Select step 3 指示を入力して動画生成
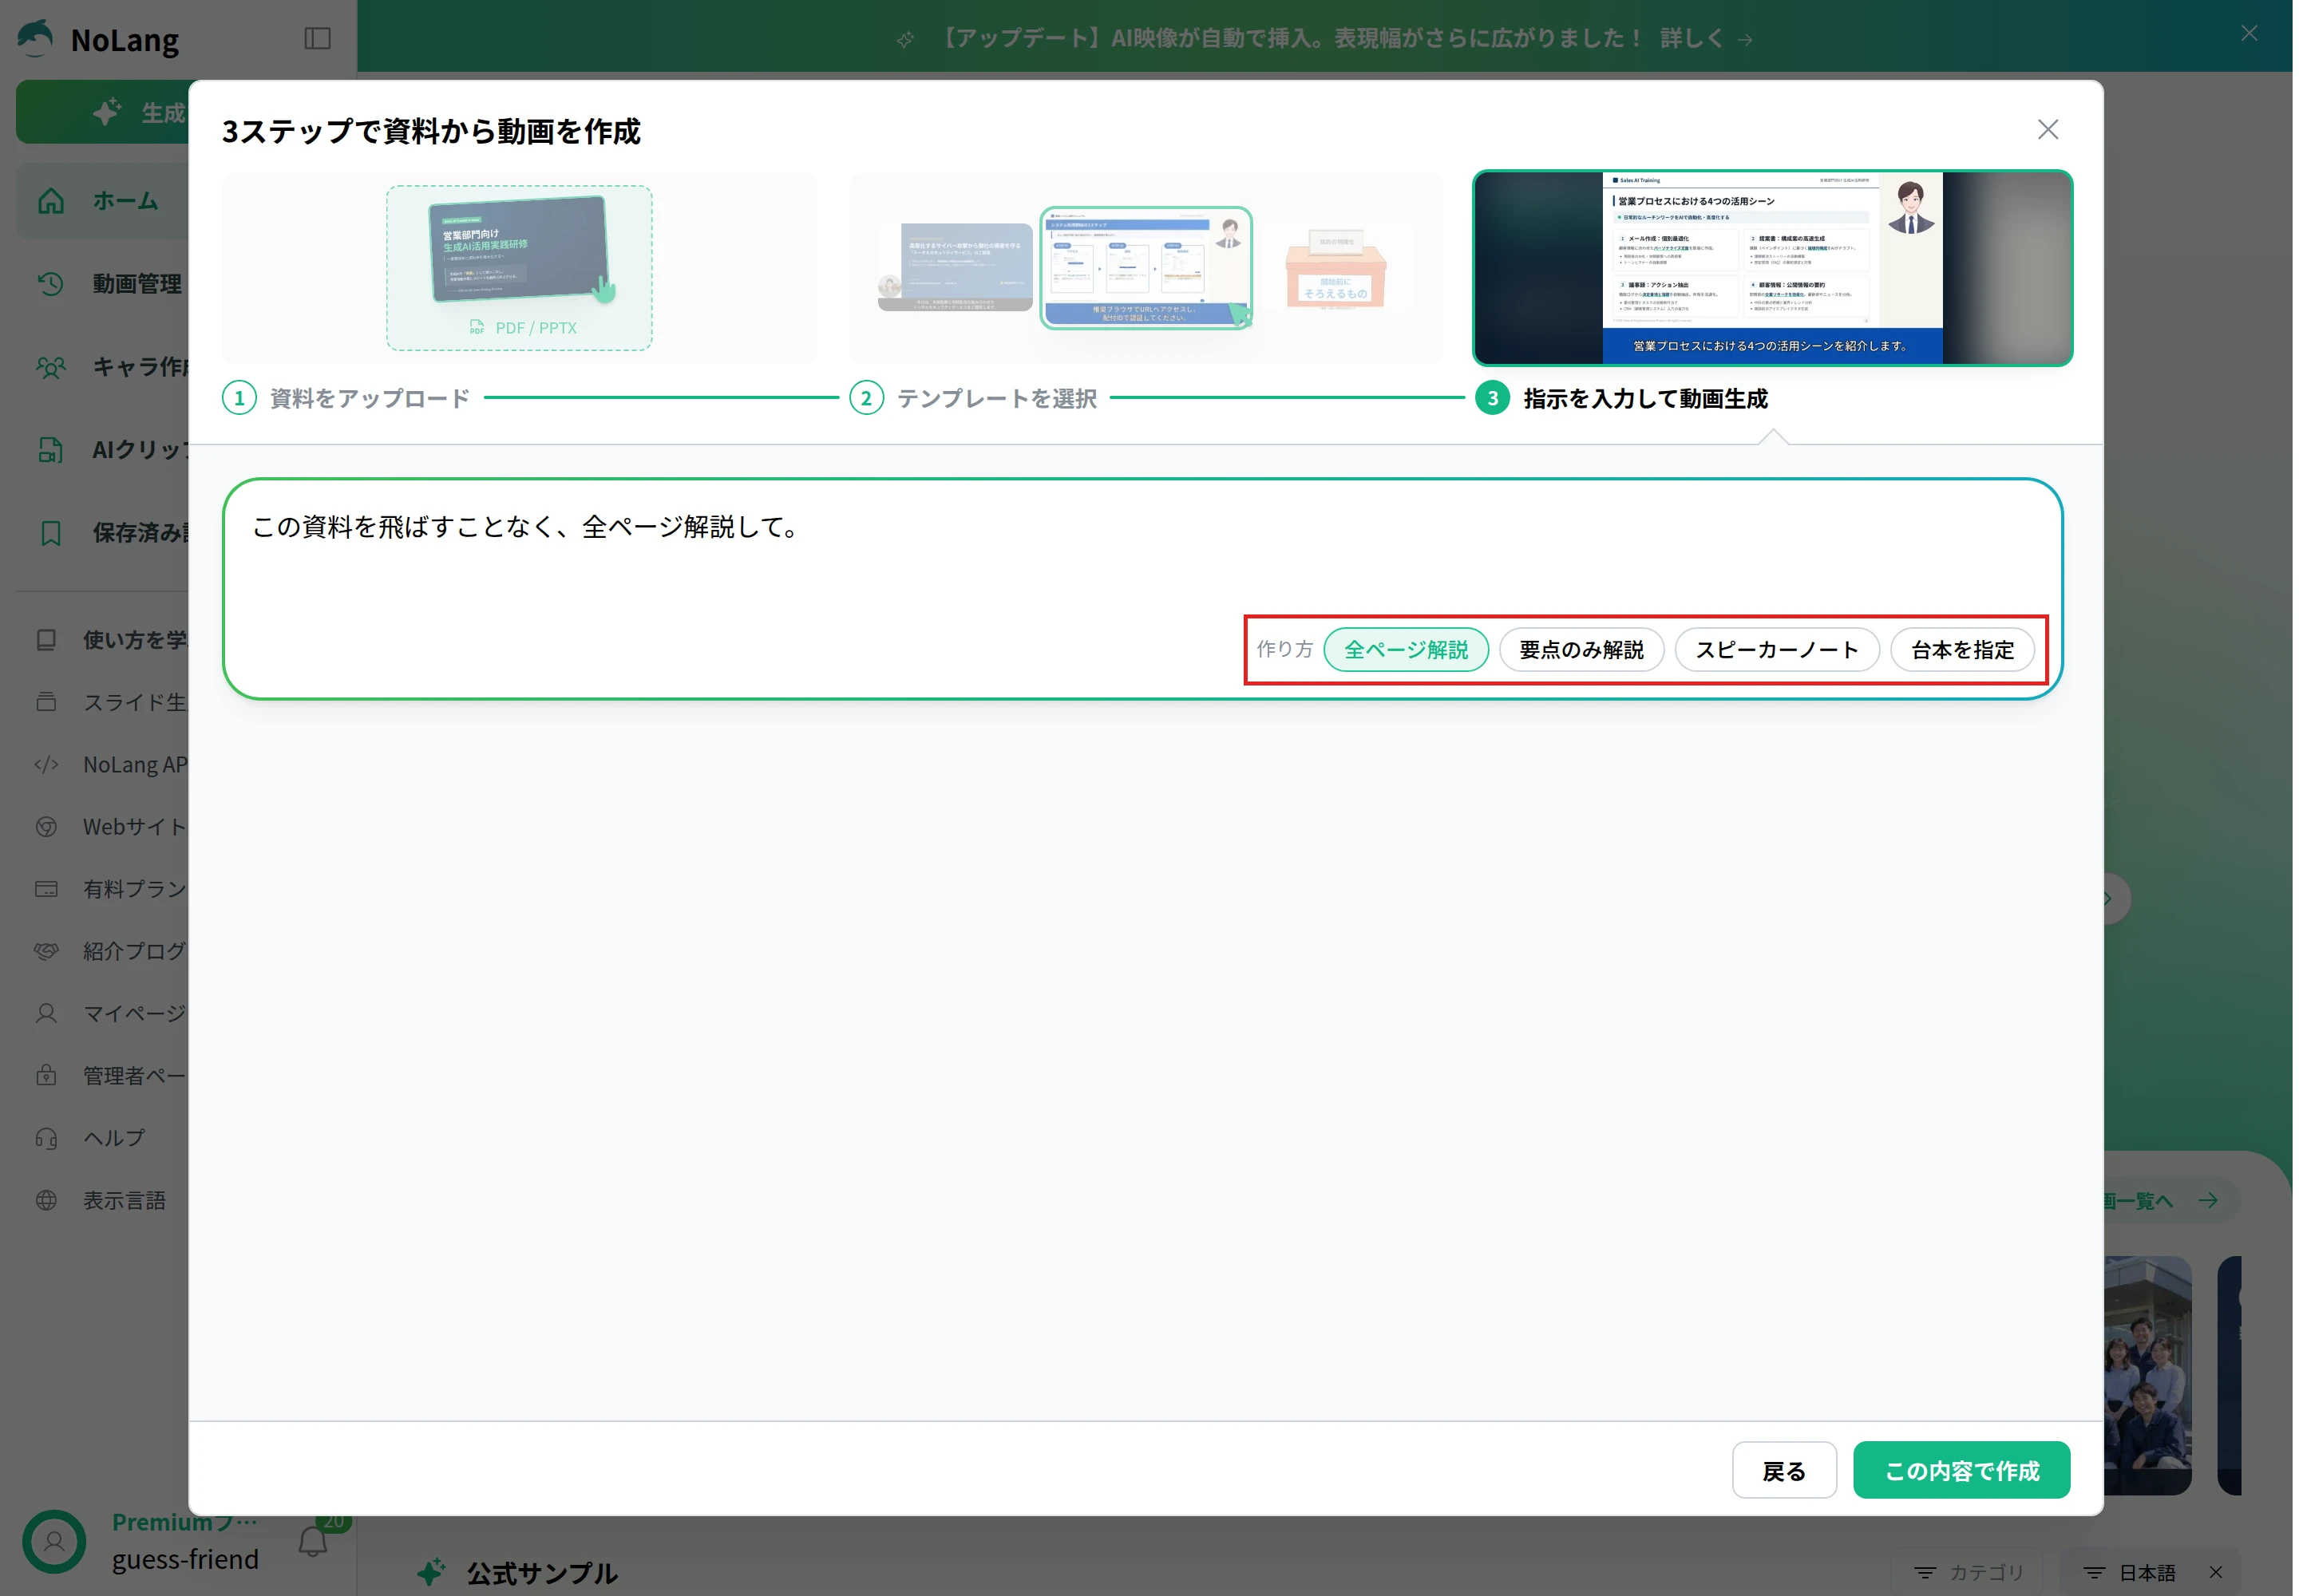The width and height of the screenshot is (2299, 1596). 1622,398
